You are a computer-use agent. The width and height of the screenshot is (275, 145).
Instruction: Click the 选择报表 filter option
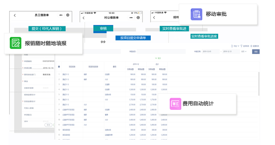click(x=246, y=46)
